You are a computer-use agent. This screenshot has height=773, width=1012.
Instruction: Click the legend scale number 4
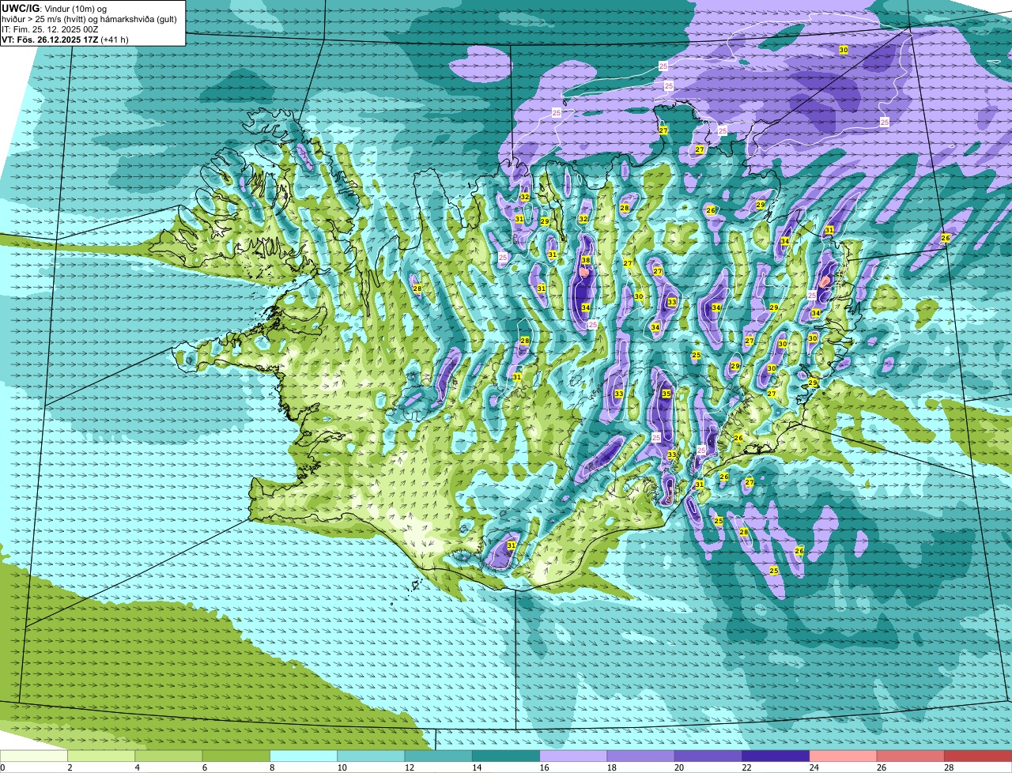(137, 767)
